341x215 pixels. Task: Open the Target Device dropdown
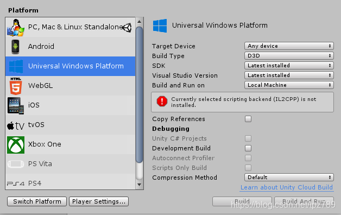click(x=289, y=46)
